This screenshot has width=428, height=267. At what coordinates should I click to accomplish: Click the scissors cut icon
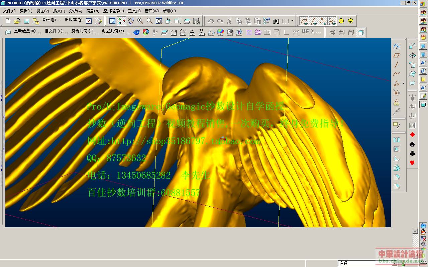pyautogui.click(x=229, y=21)
